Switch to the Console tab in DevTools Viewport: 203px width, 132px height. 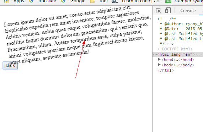coord(188,11)
